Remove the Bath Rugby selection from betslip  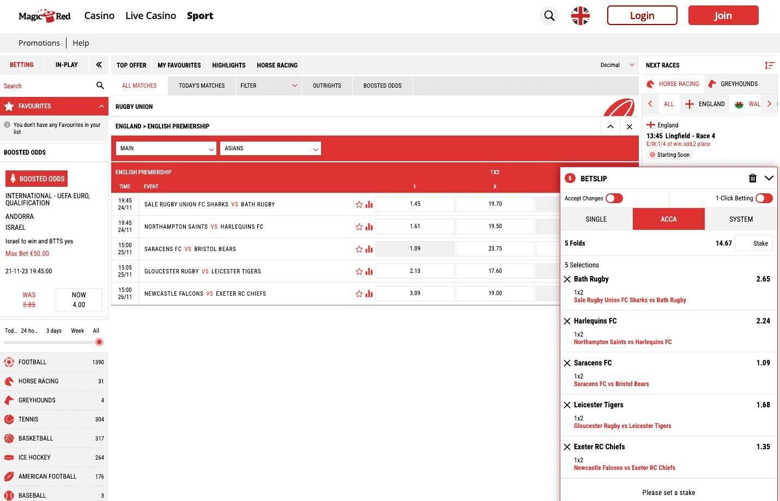coord(567,279)
